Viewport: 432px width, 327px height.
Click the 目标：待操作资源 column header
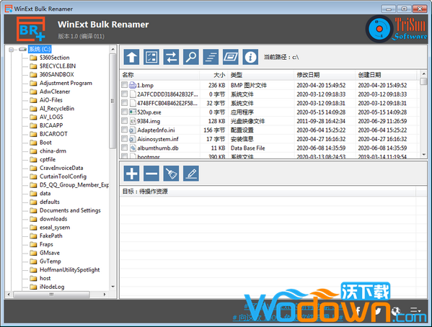pos(268,192)
